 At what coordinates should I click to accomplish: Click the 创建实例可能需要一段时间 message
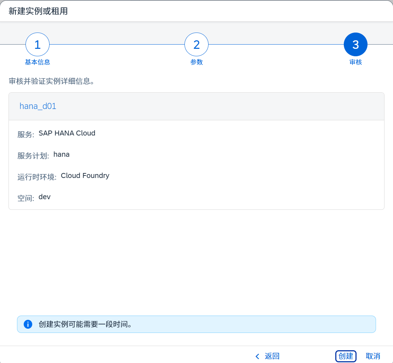click(x=85, y=324)
